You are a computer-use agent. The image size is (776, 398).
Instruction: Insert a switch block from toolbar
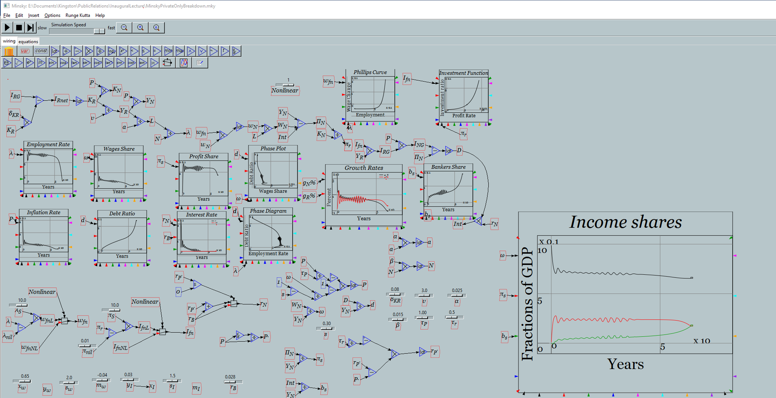(x=167, y=63)
